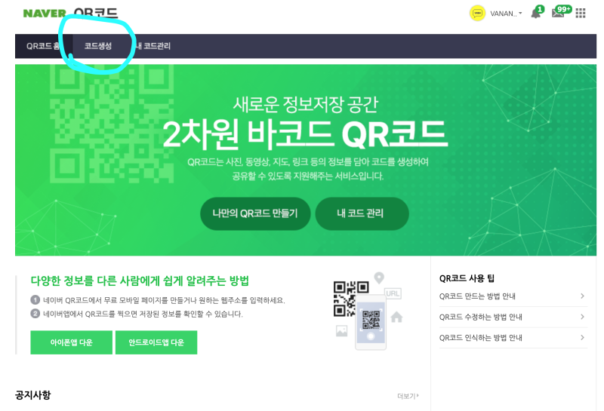Expand the VANAN account dropdown arrow
The height and width of the screenshot is (411, 604).
click(x=520, y=14)
